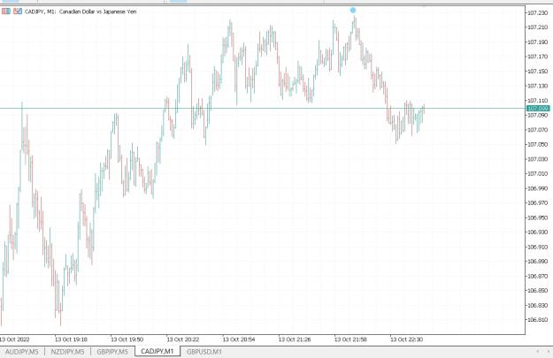Select the active CADJPY,M1 chart tab
The image size is (553, 358).
(157, 351)
